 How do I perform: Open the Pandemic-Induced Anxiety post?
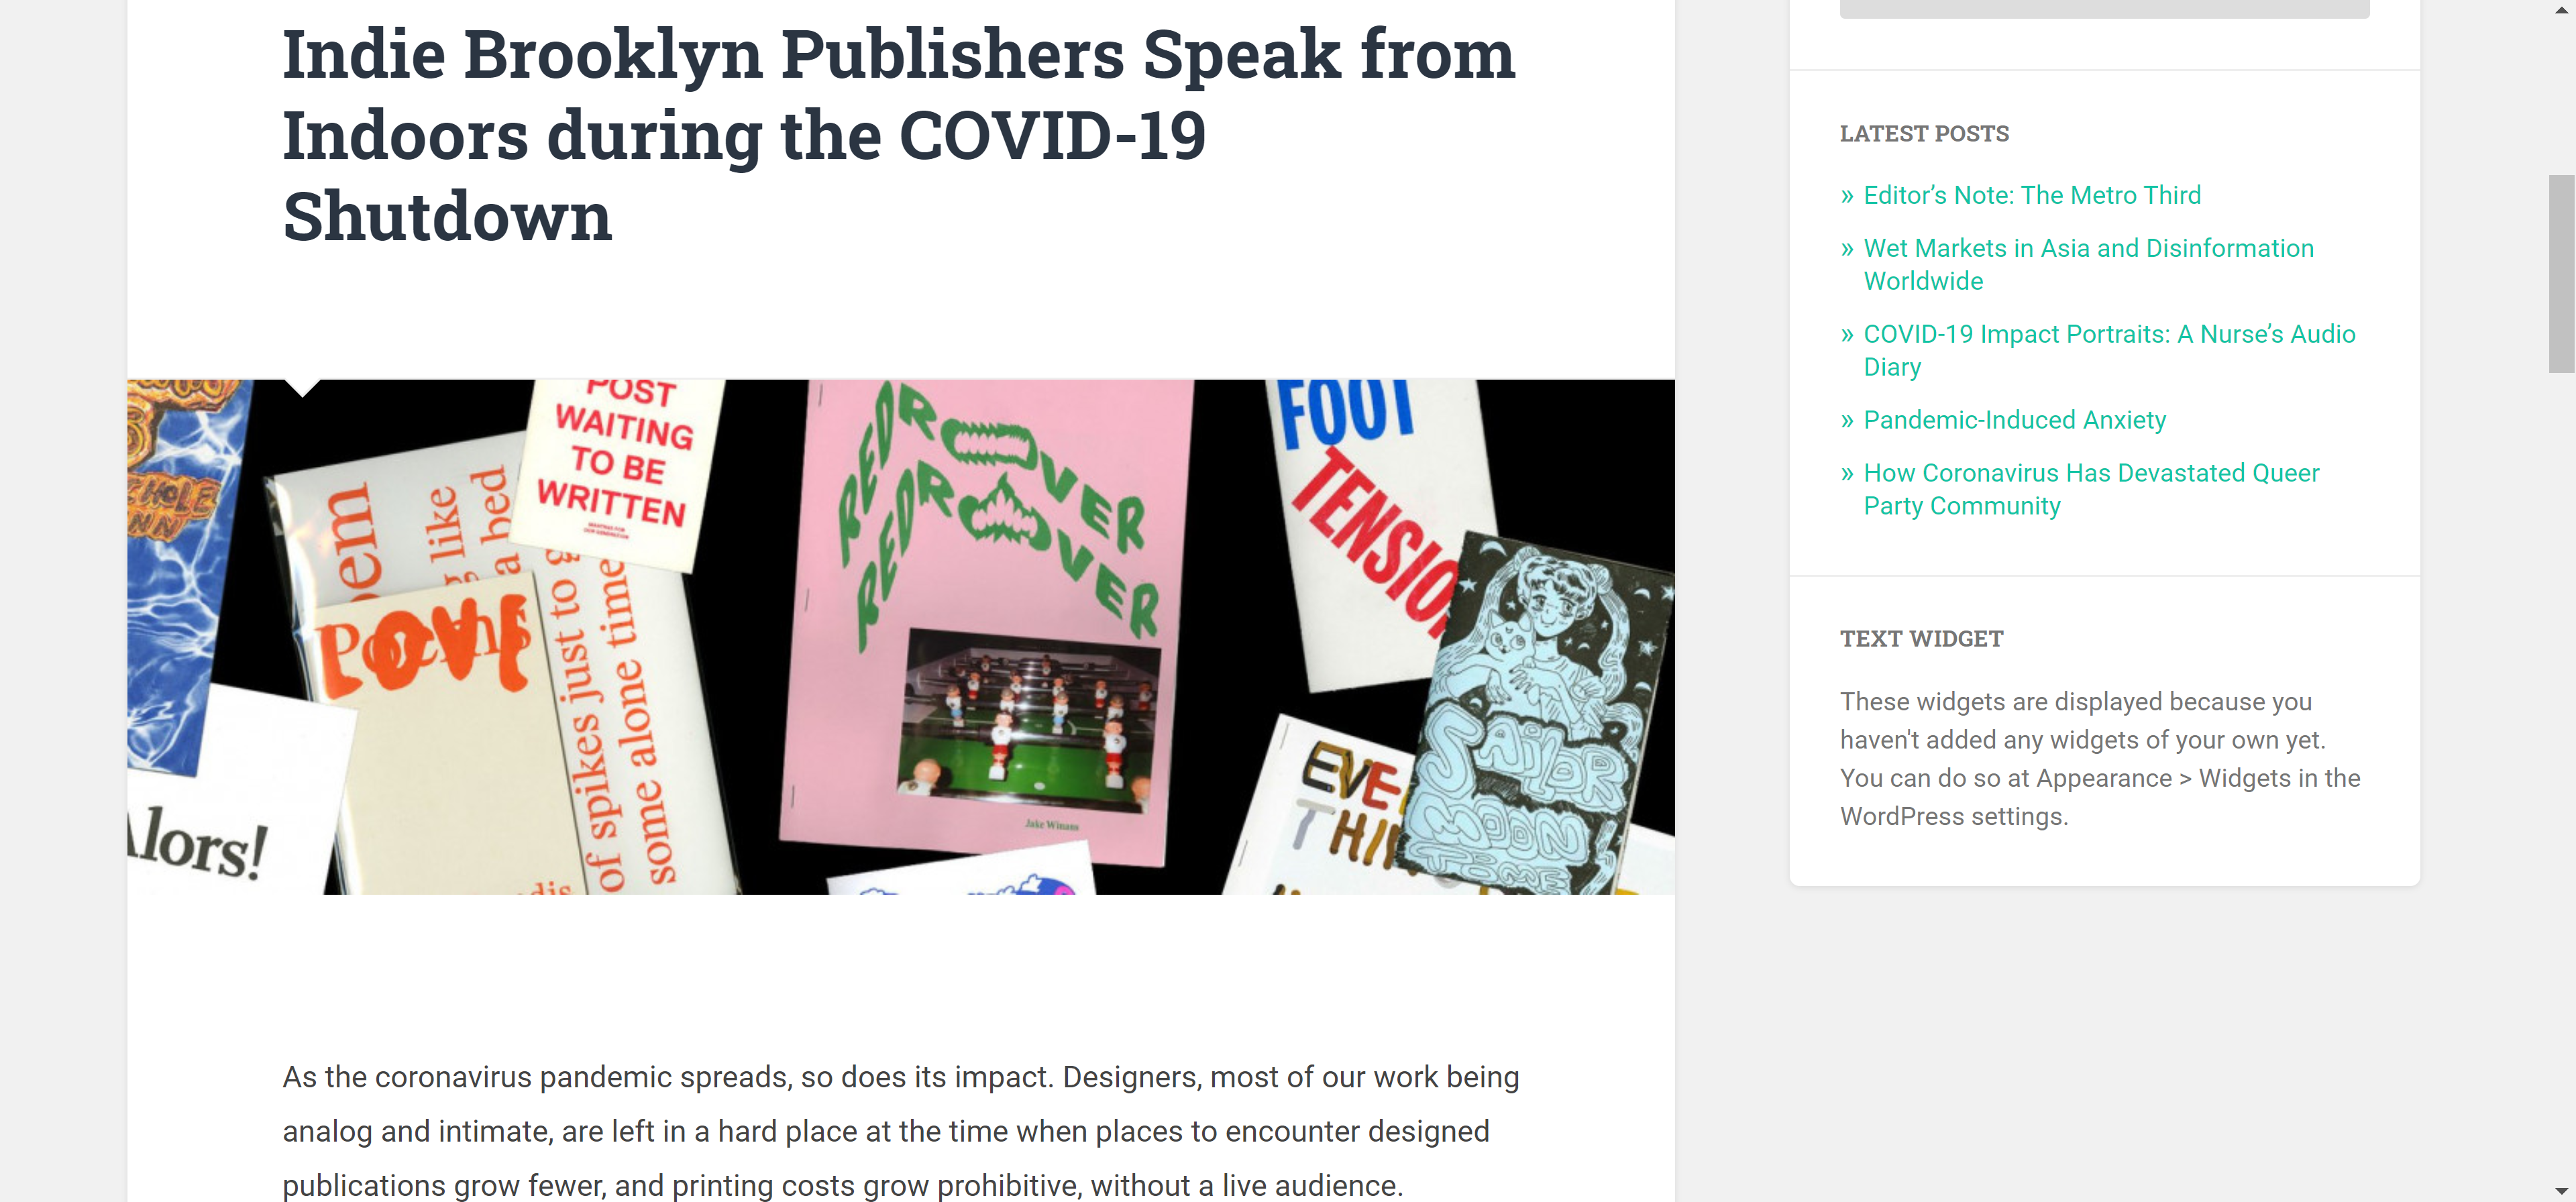pyautogui.click(x=2014, y=420)
